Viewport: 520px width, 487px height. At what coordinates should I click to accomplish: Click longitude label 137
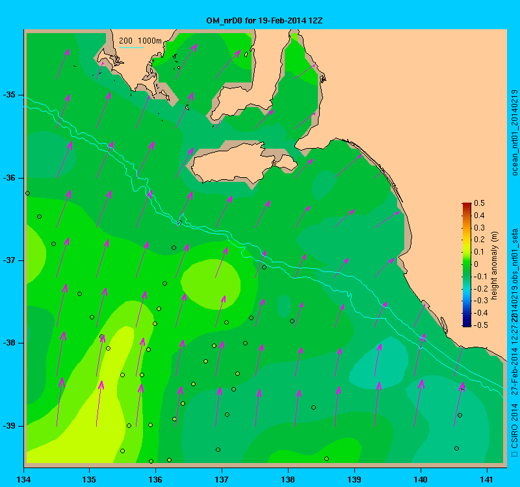(x=222, y=480)
